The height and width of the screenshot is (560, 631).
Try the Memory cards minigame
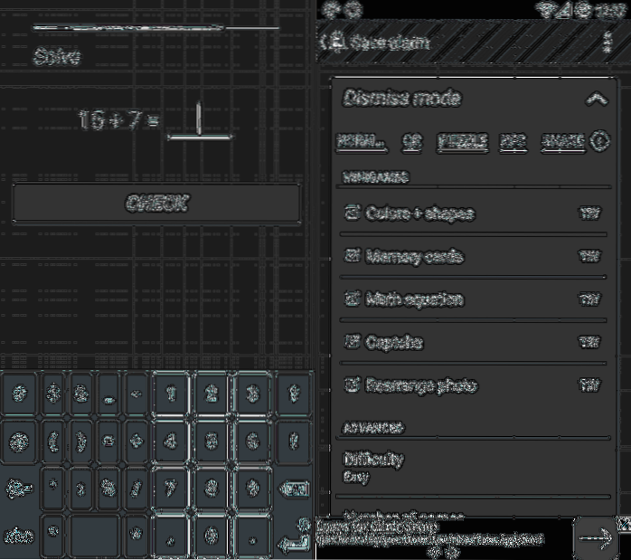click(589, 257)
